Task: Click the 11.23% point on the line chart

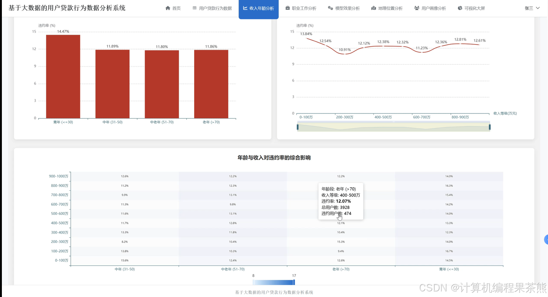Action: pos(422,52)
